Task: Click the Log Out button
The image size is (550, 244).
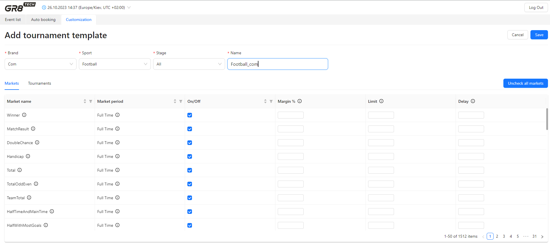Action: pos(536,7)
